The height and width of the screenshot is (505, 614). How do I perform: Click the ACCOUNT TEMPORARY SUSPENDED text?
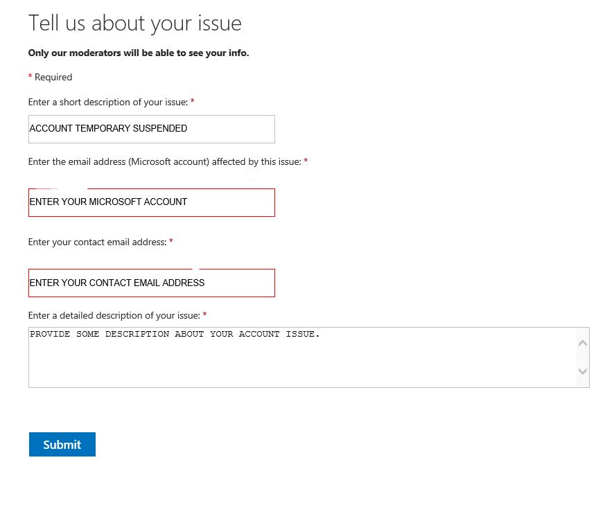pos(107,128)
